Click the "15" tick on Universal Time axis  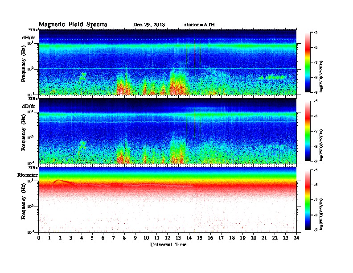[x=200, y=238]
